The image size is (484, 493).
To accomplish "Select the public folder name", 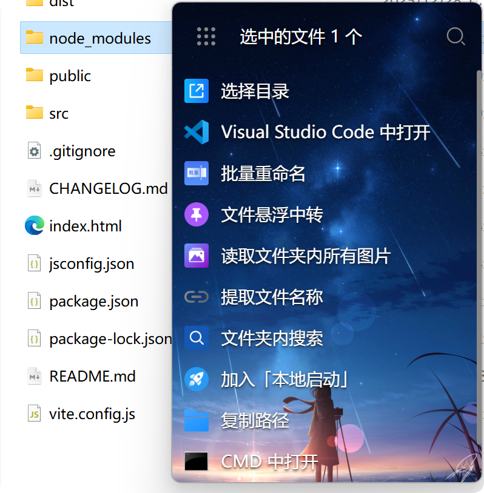I will coord(70,76).
